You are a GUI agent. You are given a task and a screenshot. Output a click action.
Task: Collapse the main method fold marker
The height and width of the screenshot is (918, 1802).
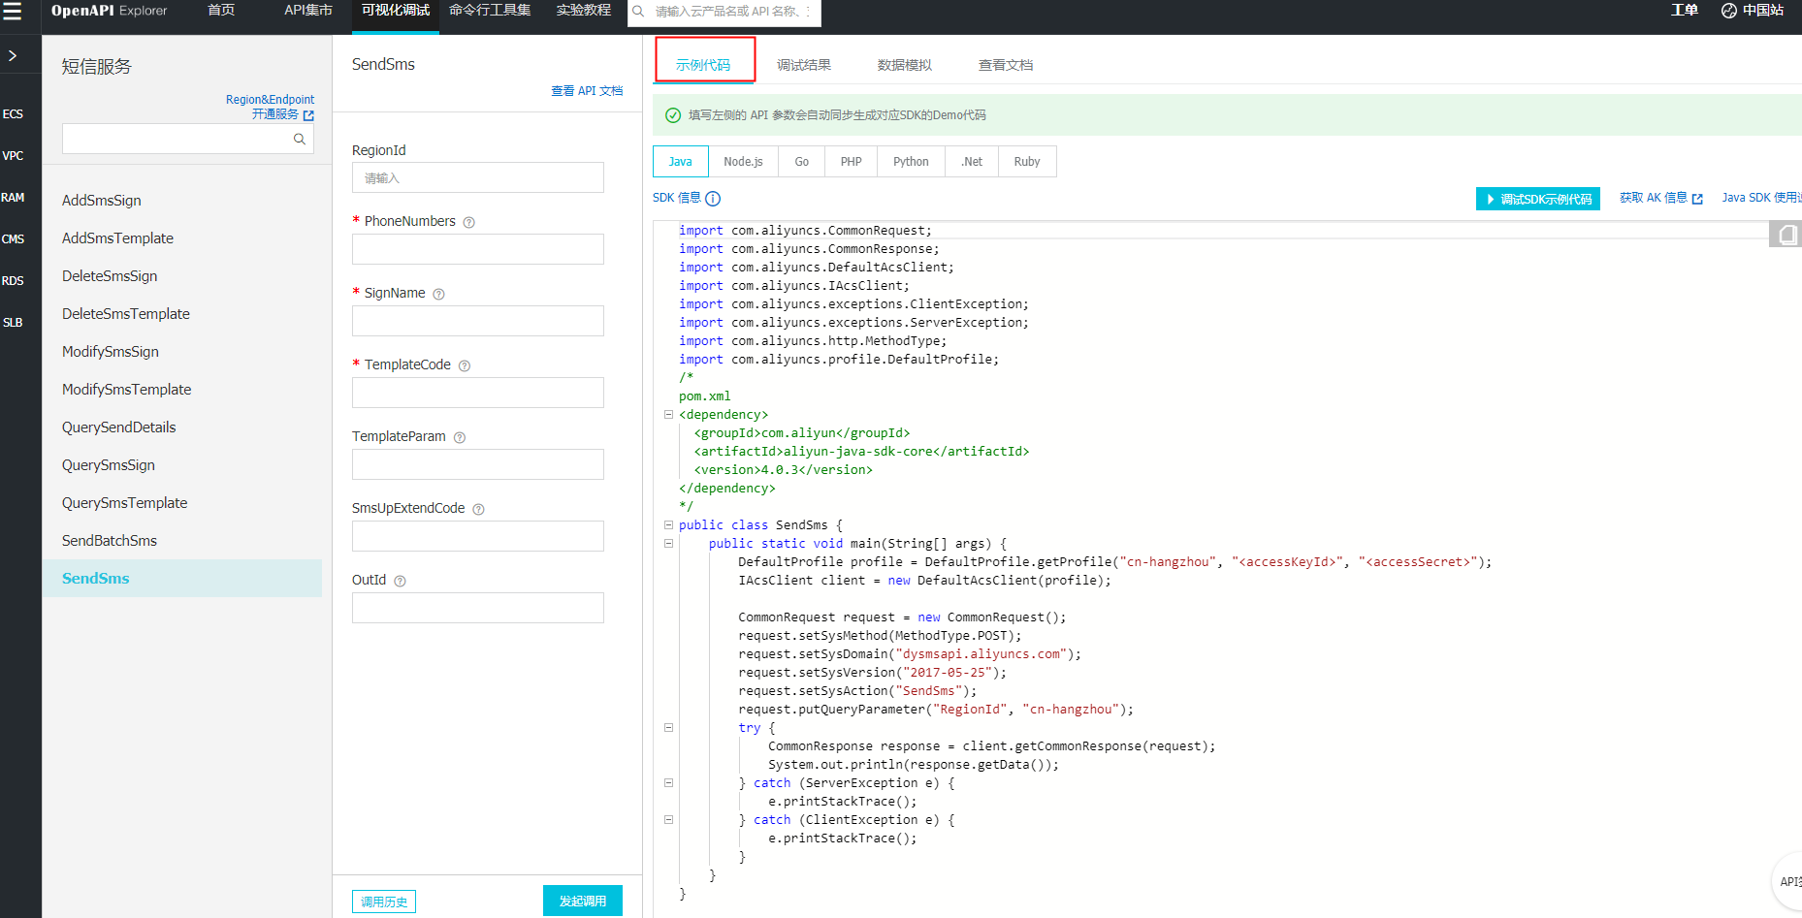pos(668,543)
